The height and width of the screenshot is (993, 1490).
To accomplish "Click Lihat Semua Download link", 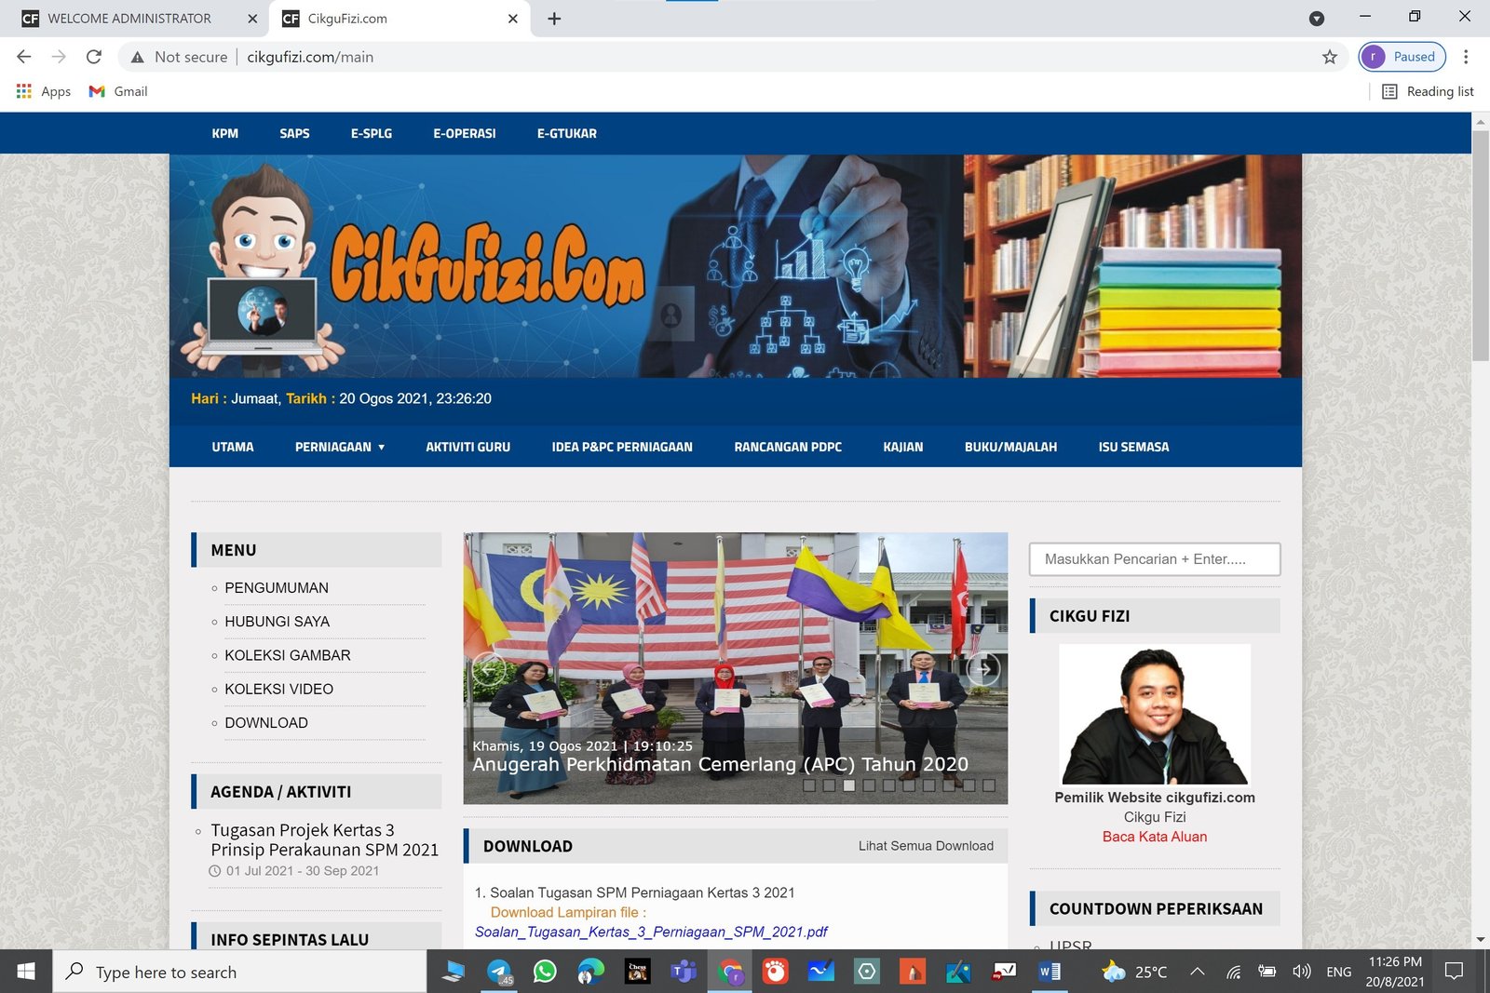I will click(x=926, y=846).
